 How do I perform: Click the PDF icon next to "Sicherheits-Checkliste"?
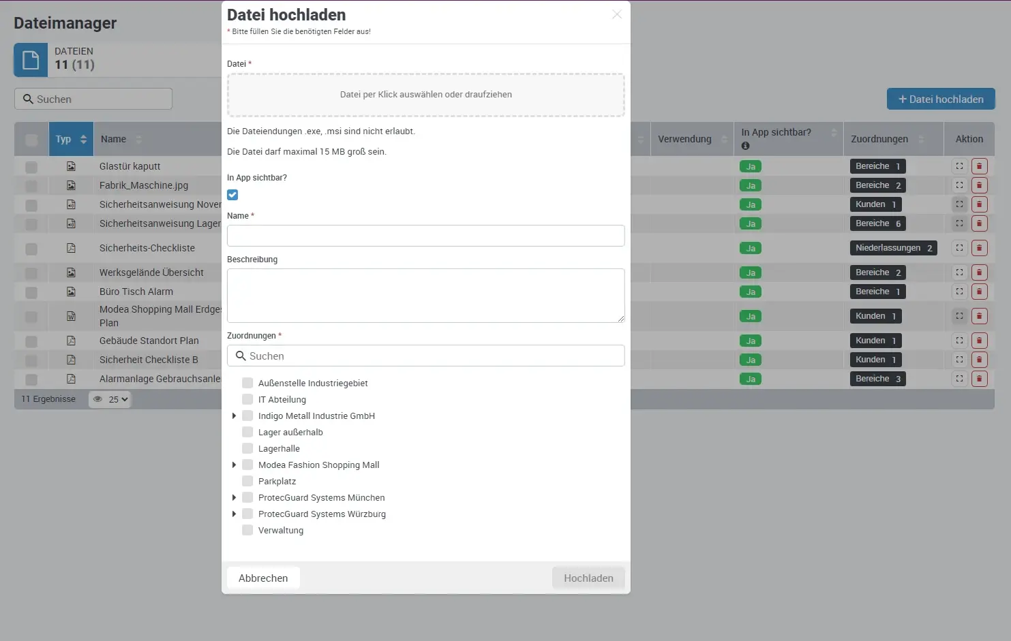[x=72, y=248]
